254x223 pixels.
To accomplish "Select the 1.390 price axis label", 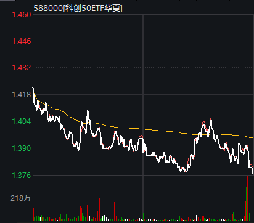I will click(22, 148).
